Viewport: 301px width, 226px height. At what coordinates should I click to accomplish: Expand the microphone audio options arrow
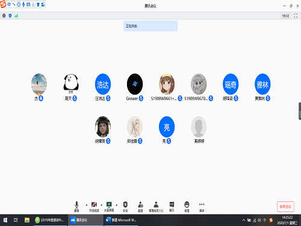[87, 205]
